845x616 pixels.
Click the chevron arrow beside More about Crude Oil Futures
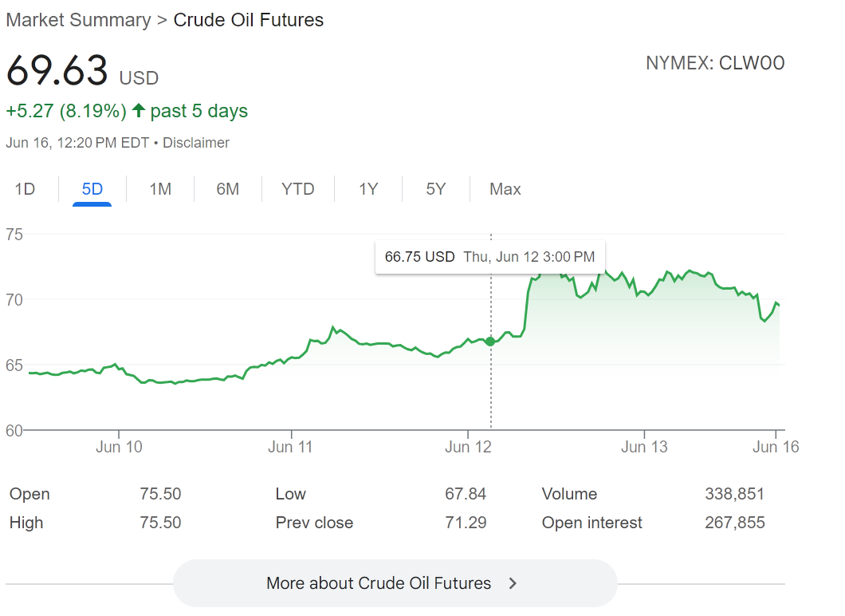(x=513, y=583)
